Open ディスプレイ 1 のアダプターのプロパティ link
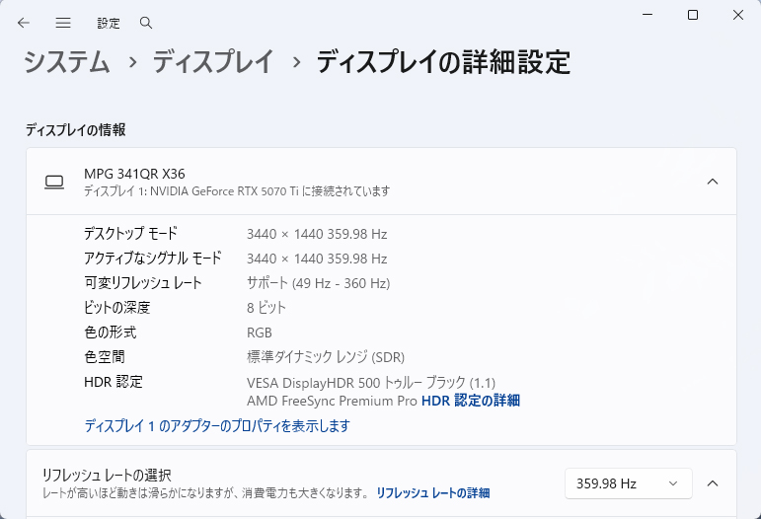 click(217, 426)
